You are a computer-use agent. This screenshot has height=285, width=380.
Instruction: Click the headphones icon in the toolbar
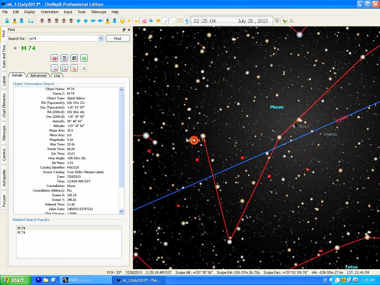point(31,21)
